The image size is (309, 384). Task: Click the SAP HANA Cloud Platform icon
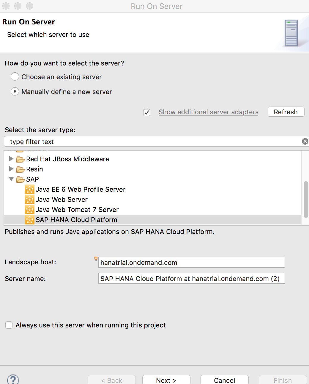click(x=30, y=220)
